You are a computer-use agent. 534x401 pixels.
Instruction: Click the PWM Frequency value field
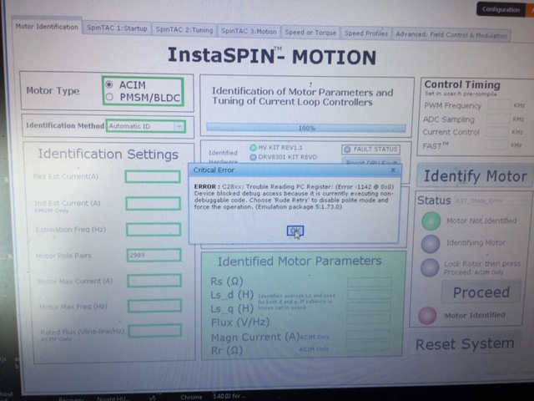tap(499, 105)
